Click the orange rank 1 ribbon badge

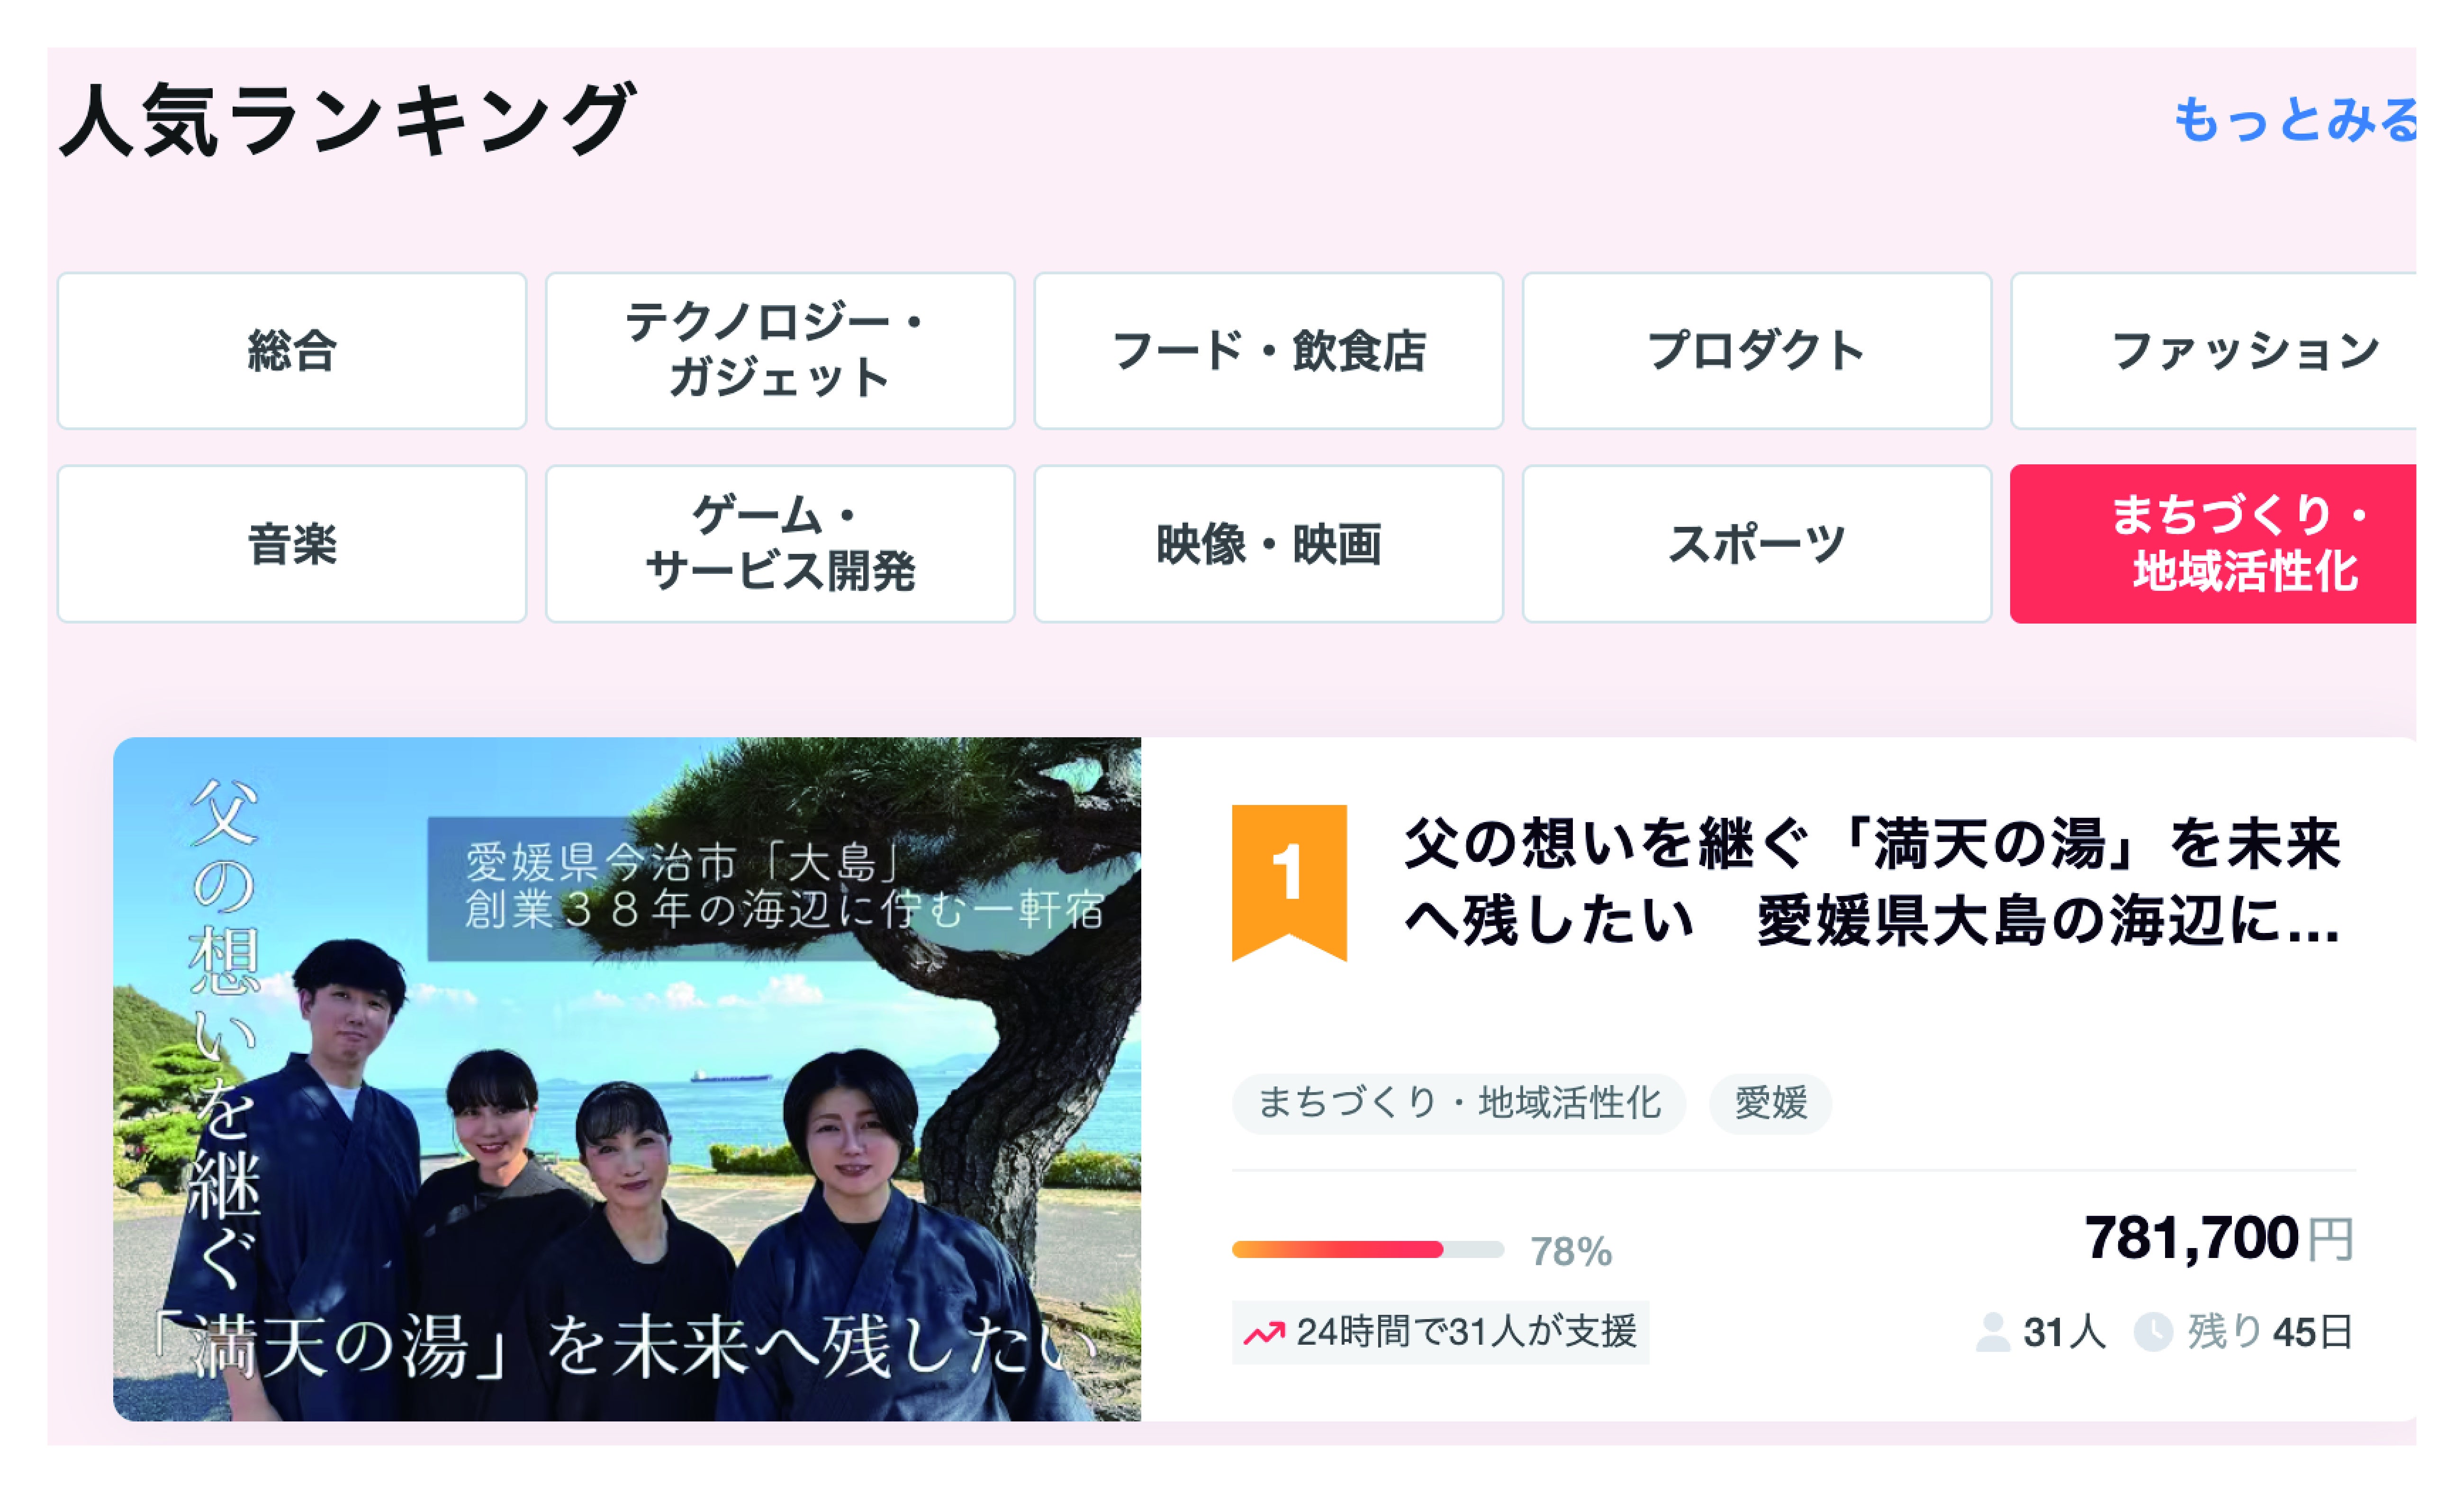(1289, 882)
